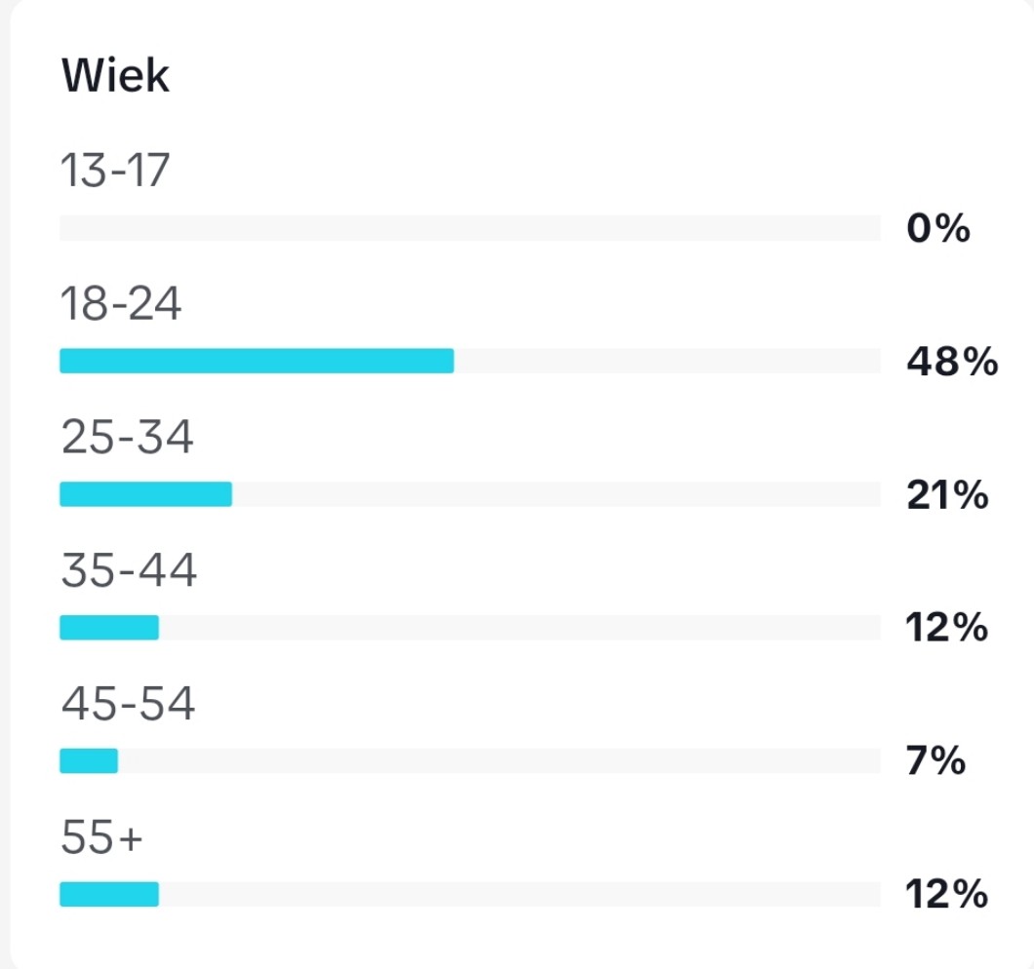Click the 25-34 age range label
This screenshot has width=1034, height=969.
pyautogui.click(x=127, y=438)
